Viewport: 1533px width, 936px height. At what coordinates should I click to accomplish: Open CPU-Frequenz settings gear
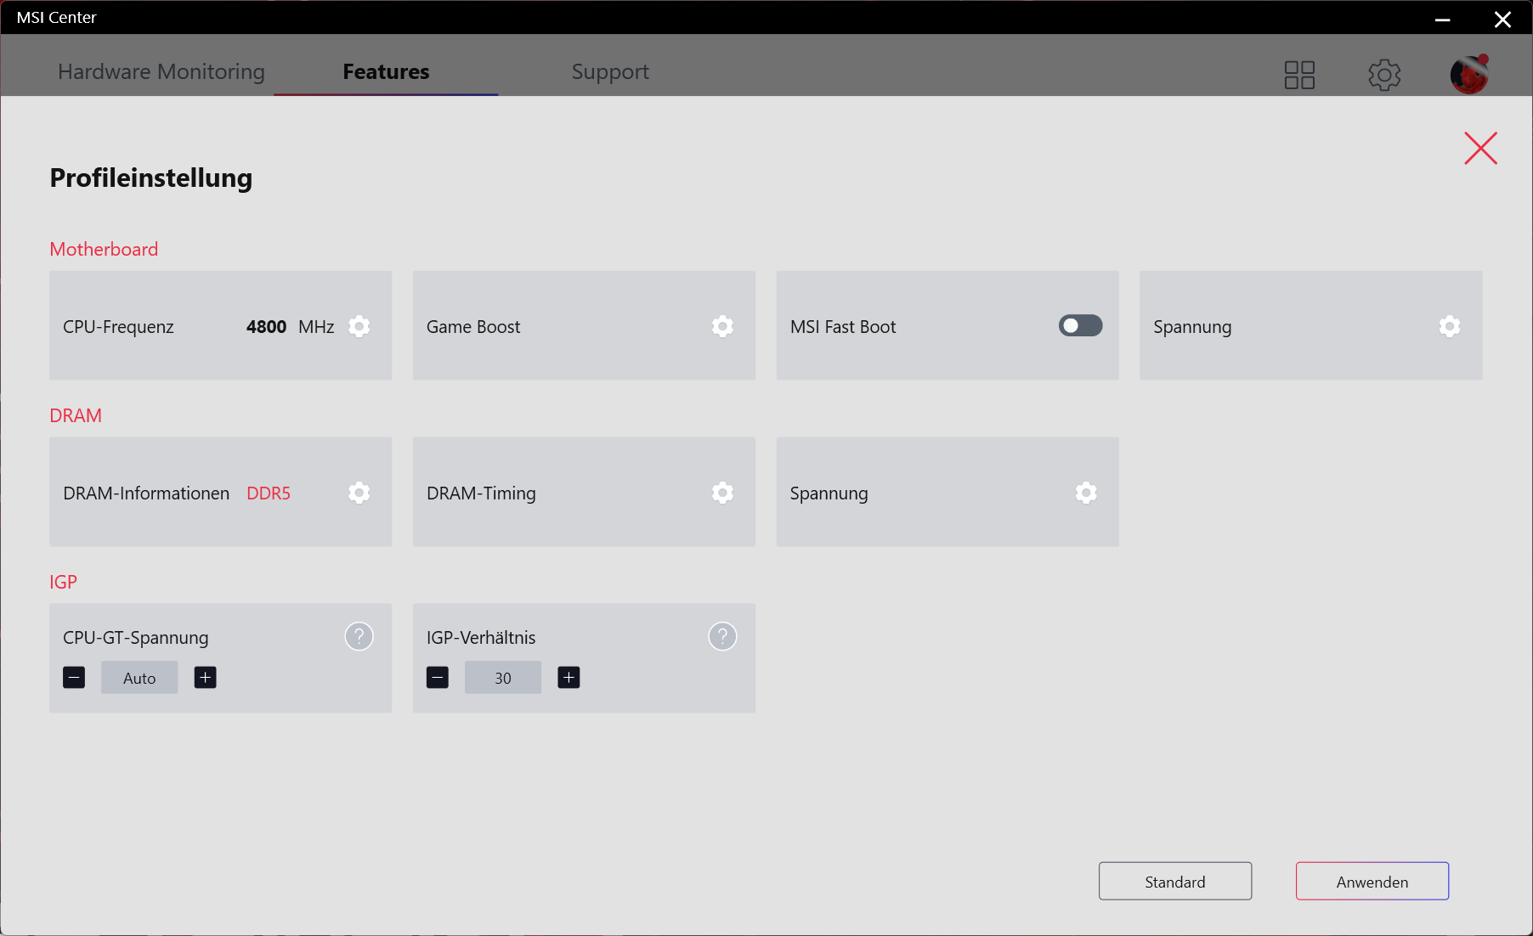point(359,326)
